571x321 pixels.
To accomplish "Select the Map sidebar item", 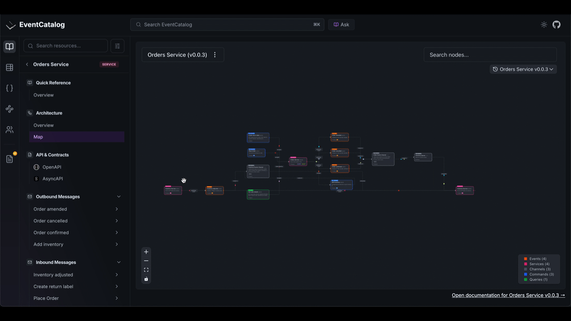I will click(76, 137).
